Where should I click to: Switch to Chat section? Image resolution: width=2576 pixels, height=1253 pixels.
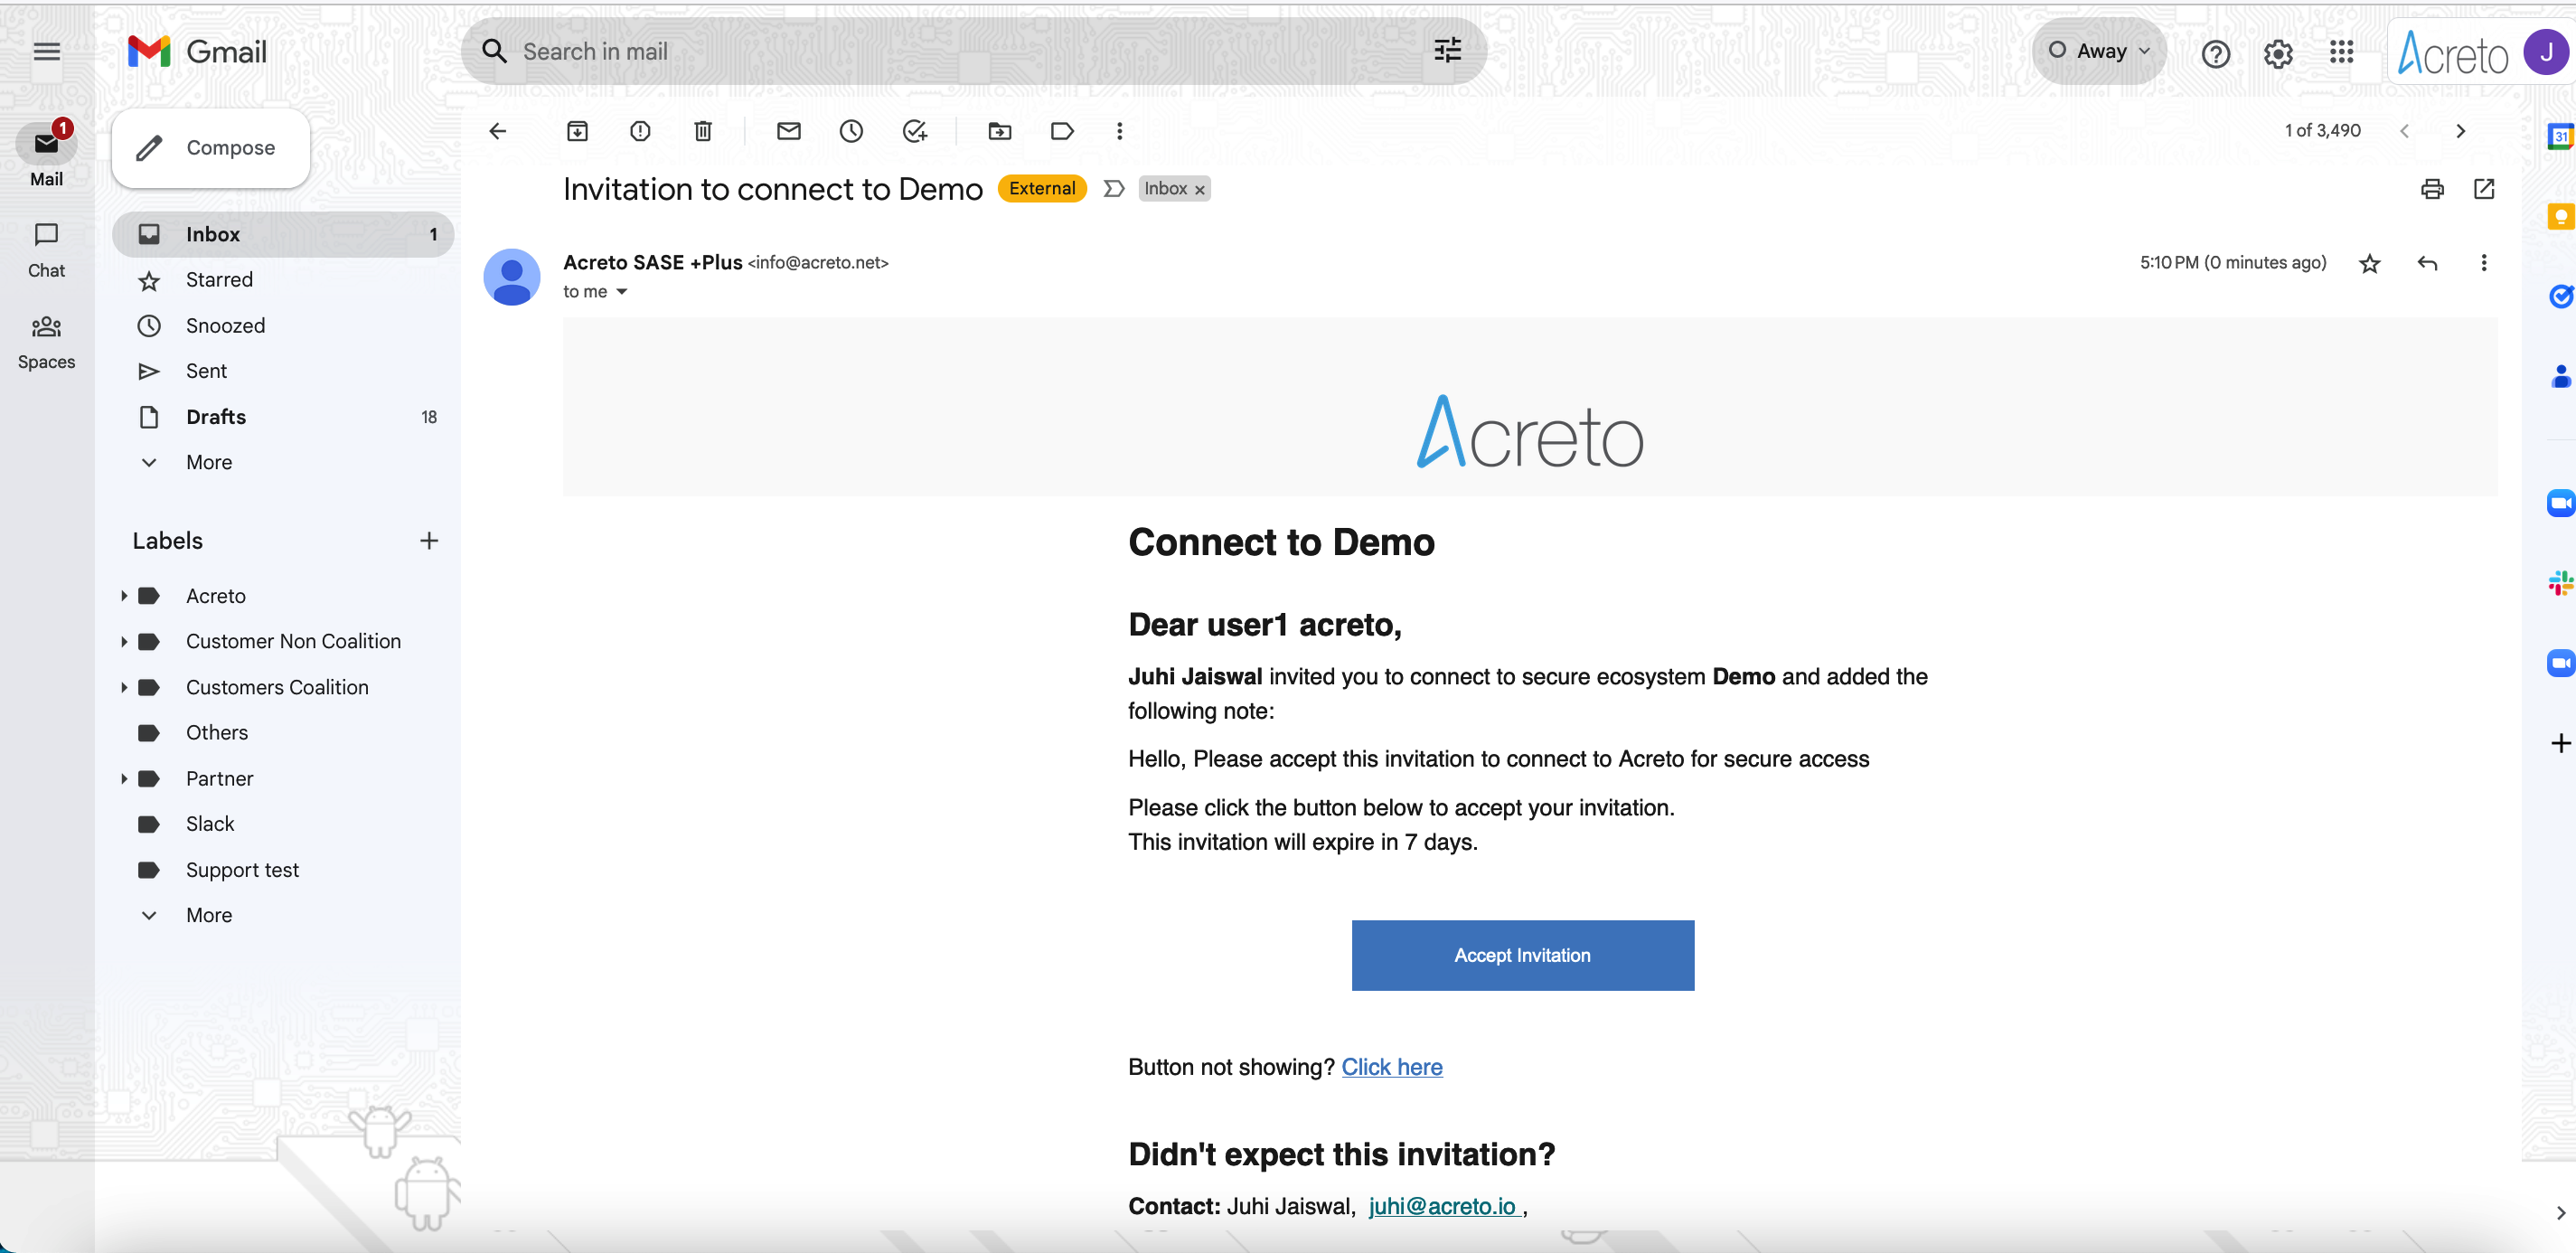pyautogui.click(x=46, y=249)
